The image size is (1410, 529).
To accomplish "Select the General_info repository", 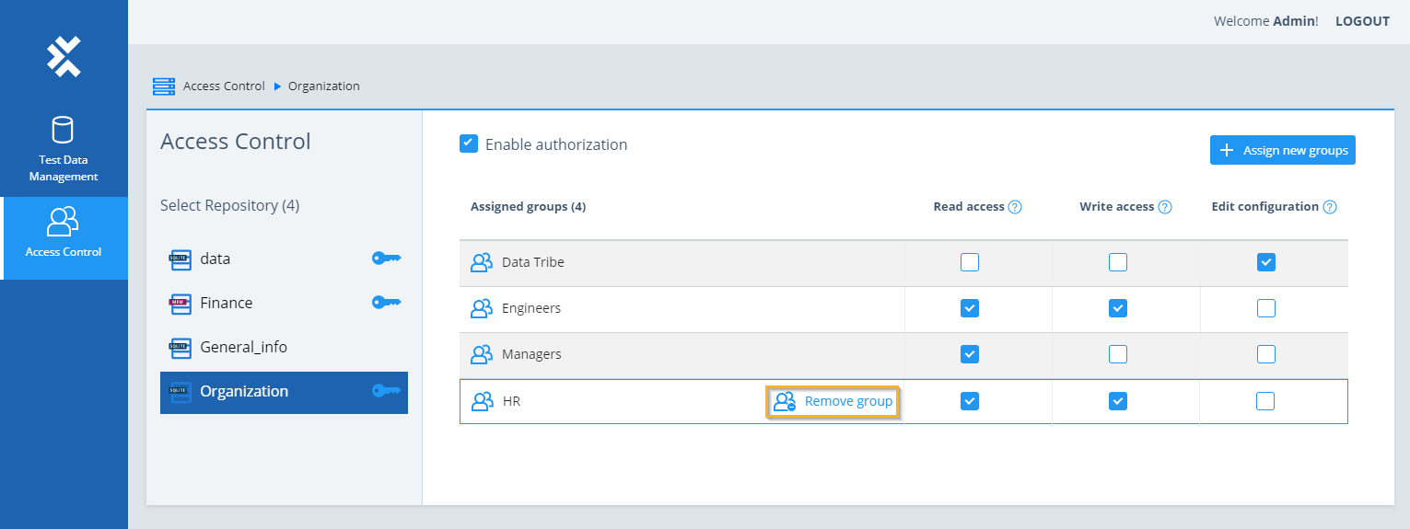I will pyautogui.click(x=243, y=347).
